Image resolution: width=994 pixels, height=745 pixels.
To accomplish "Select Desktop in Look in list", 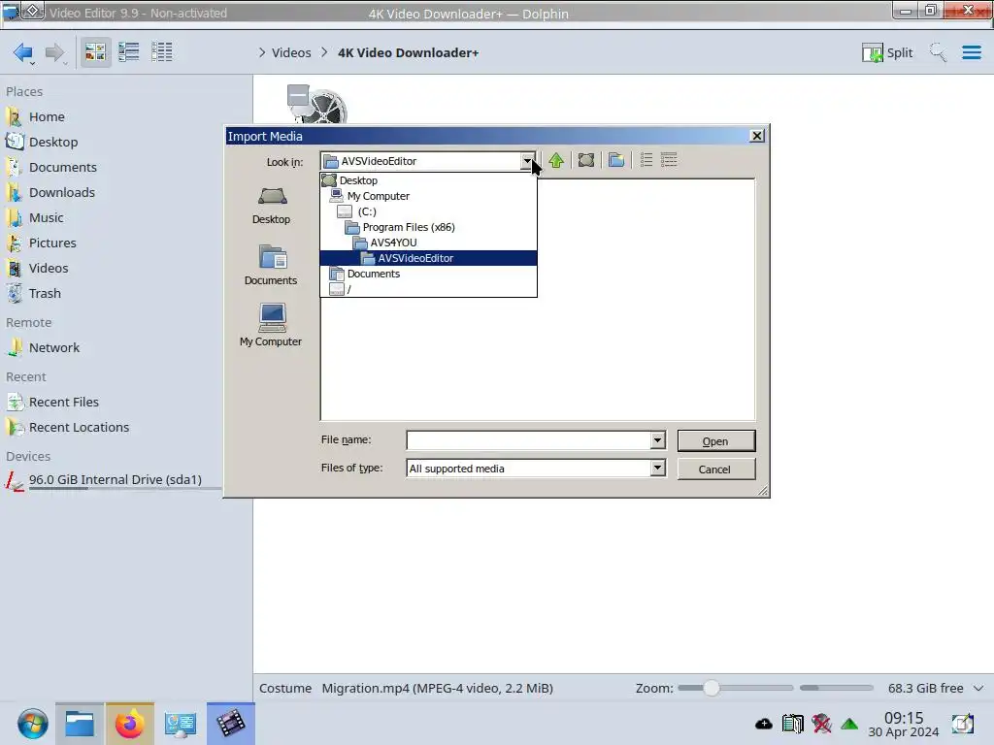I will click(x=428, y=180).
